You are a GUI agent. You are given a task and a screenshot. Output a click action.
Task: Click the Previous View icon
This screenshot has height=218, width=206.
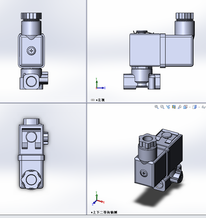click(168, 107)
